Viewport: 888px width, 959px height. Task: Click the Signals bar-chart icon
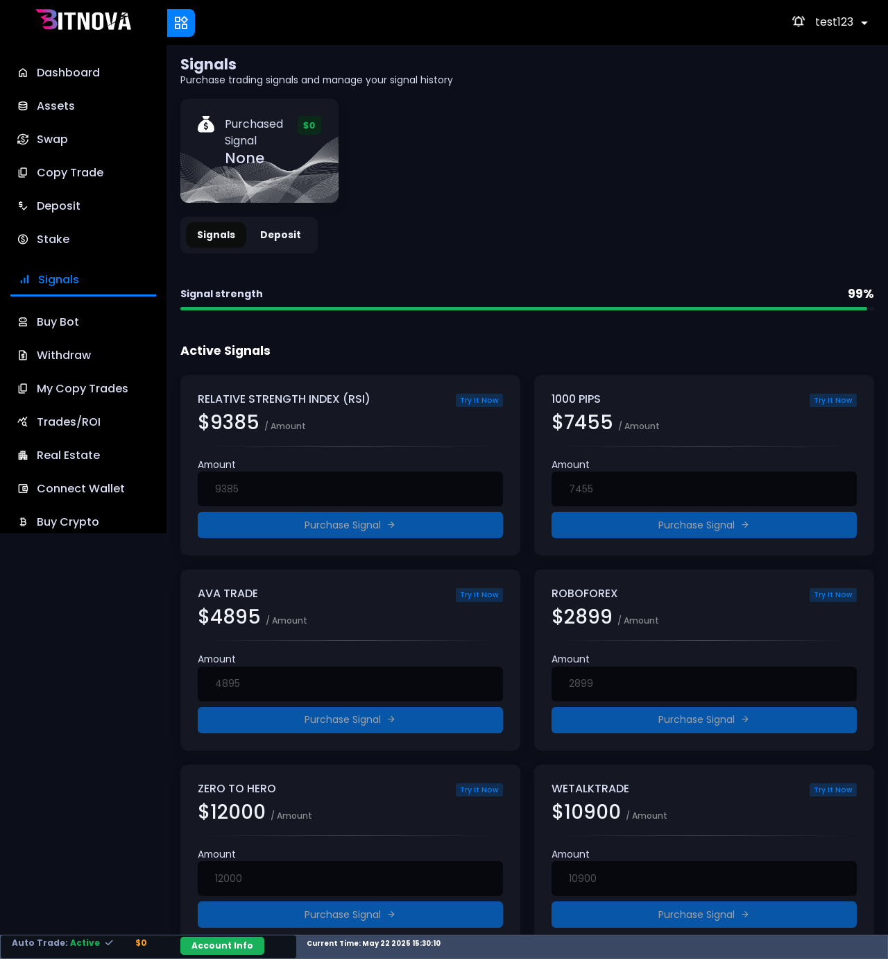point(24,280)
